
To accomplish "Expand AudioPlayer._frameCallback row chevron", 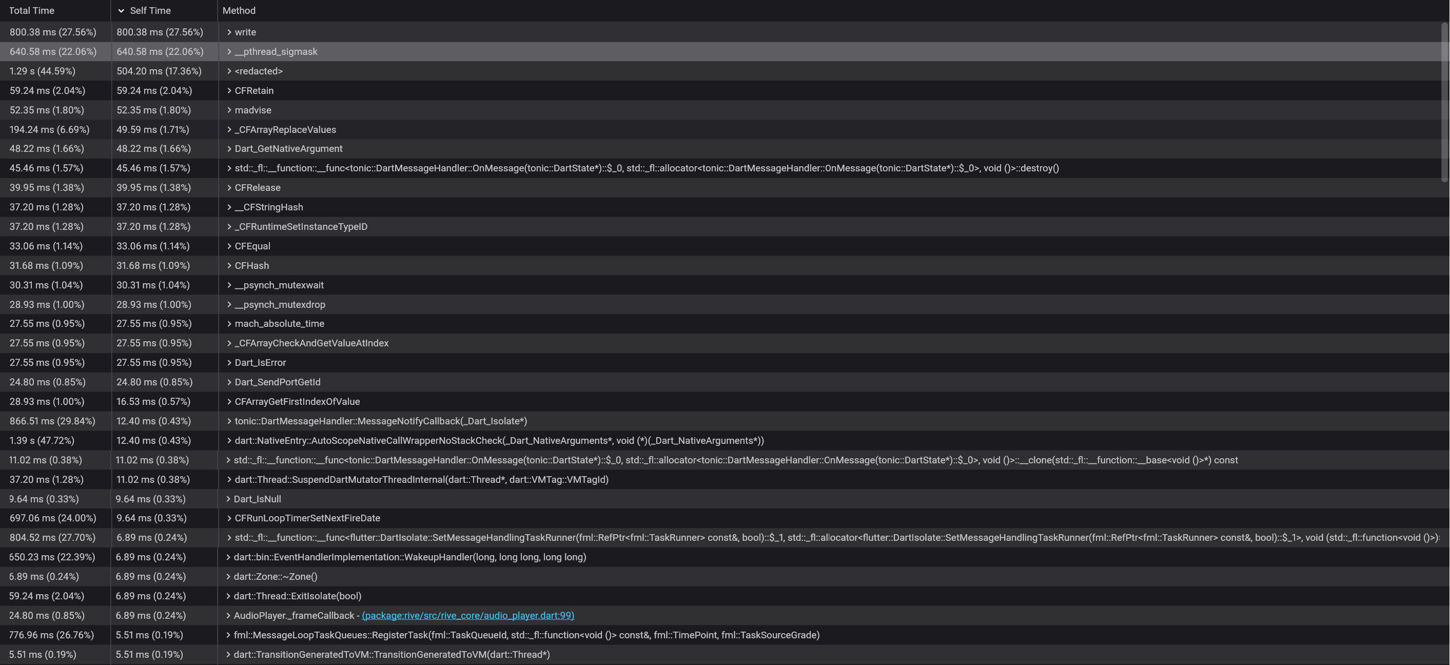I will point(228,615).
